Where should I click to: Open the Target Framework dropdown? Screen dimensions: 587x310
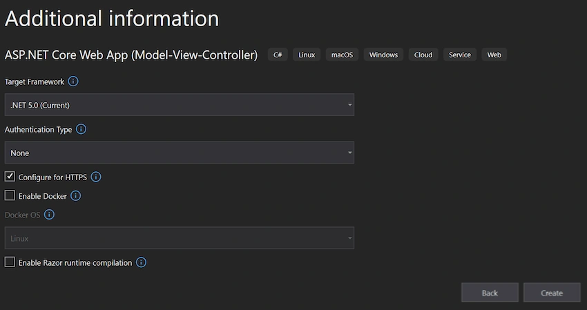click(x=180, y=105)
